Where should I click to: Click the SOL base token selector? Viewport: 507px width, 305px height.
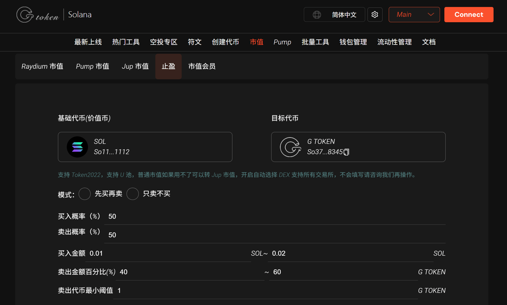pyautogui.click(x=145, y=147)
